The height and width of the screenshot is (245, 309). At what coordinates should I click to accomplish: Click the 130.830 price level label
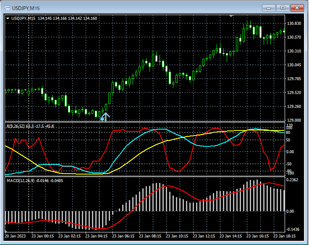(294, 23)
